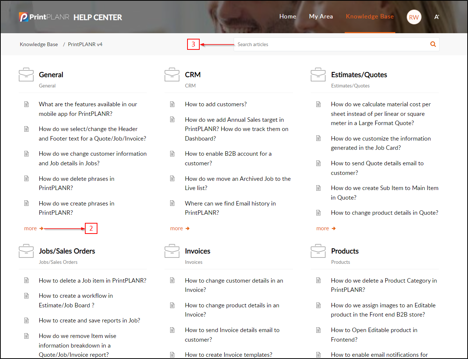Click the Jobs/Sales Orders folder icon
This screenshot has width=468, height=359.
[x=26, y=251]
